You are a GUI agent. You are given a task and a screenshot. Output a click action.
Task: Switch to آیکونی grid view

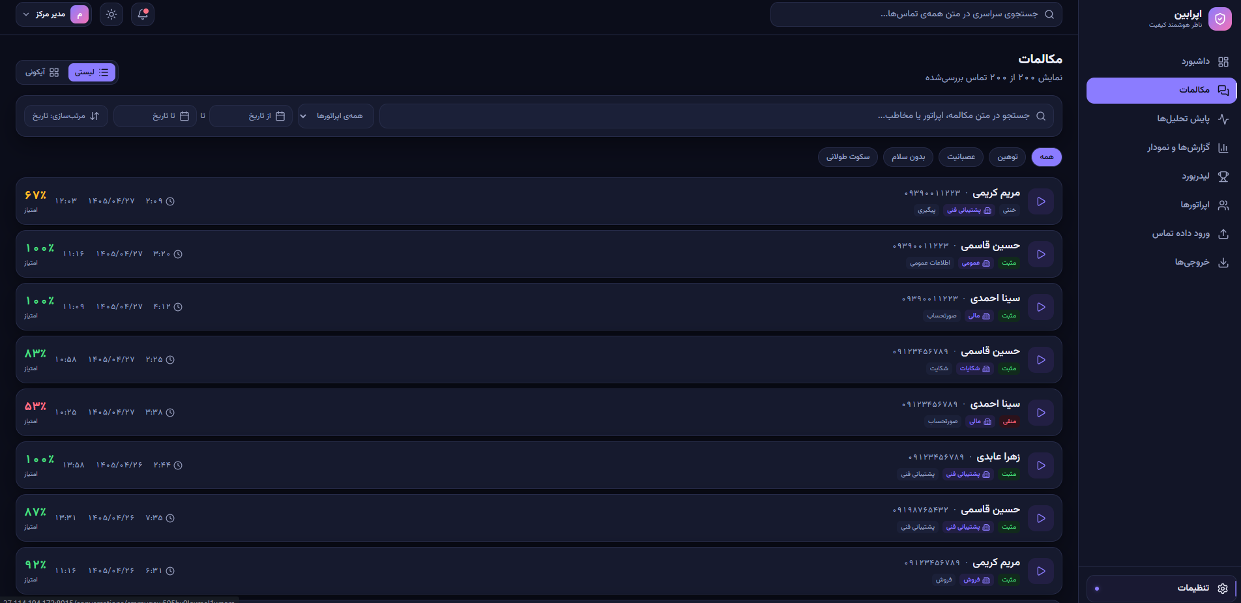pos(42,72)
